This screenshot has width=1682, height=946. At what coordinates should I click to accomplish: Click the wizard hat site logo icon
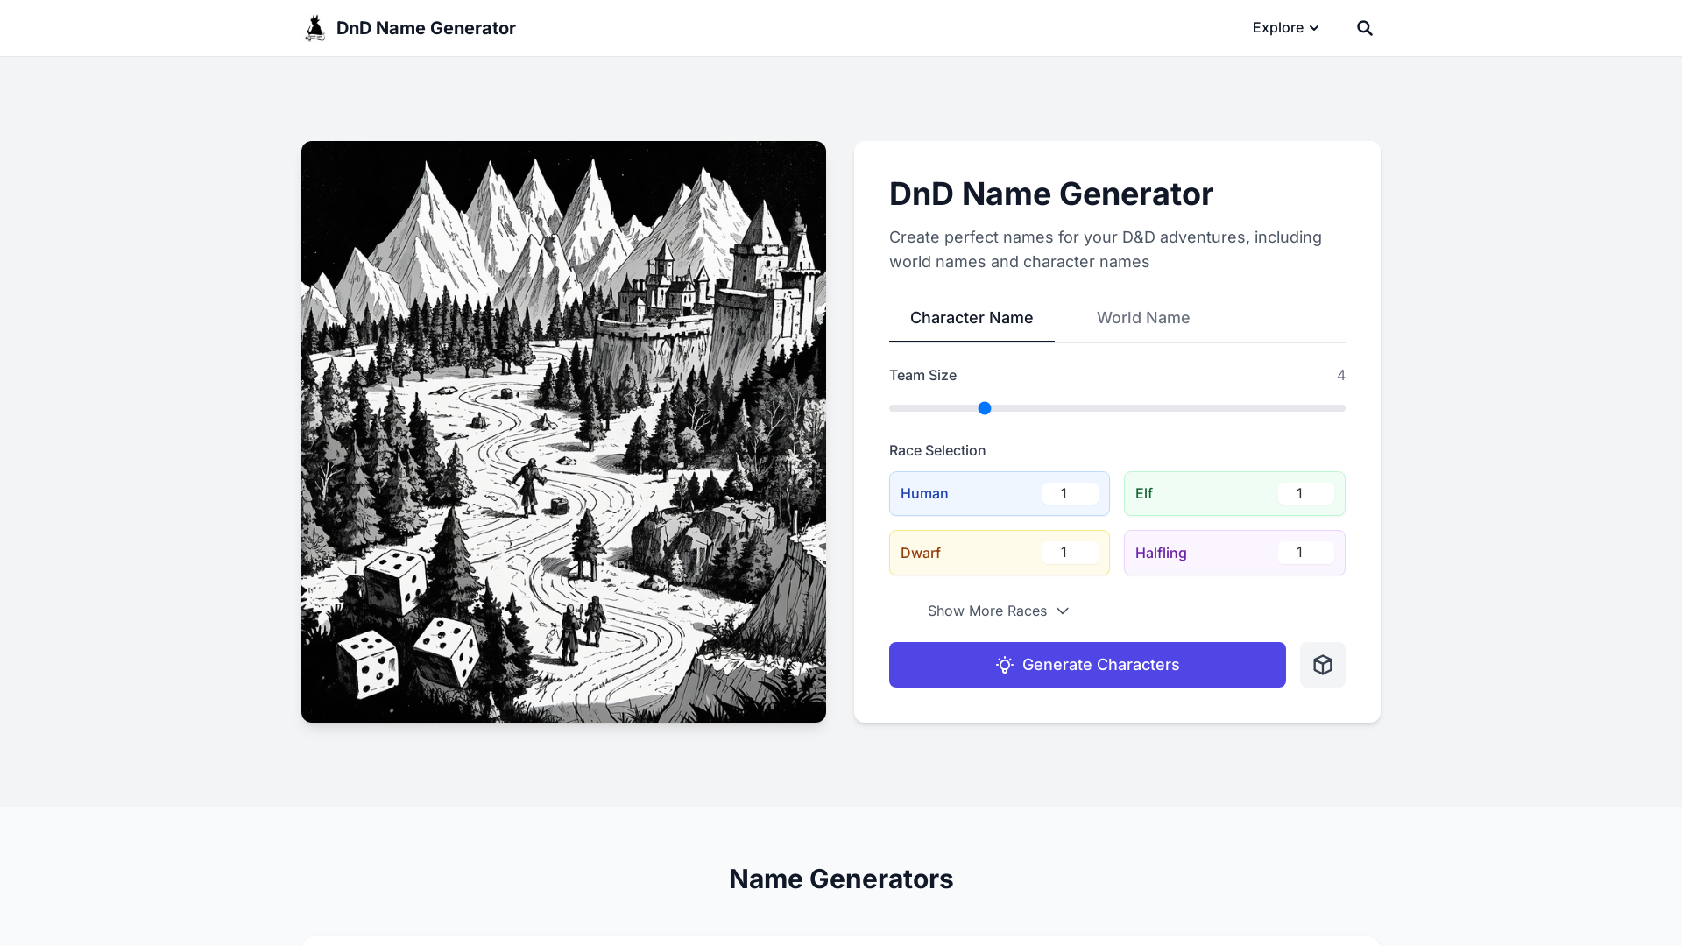(314, 28)
